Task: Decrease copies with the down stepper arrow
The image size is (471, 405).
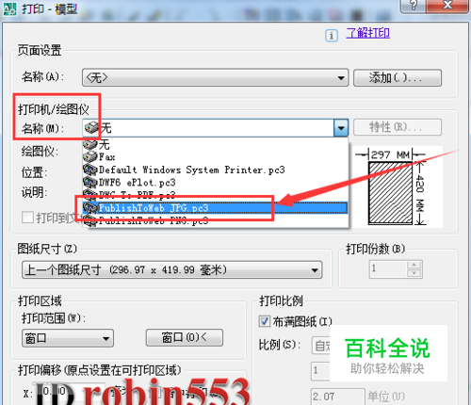Action: click(x=414, y=273)
